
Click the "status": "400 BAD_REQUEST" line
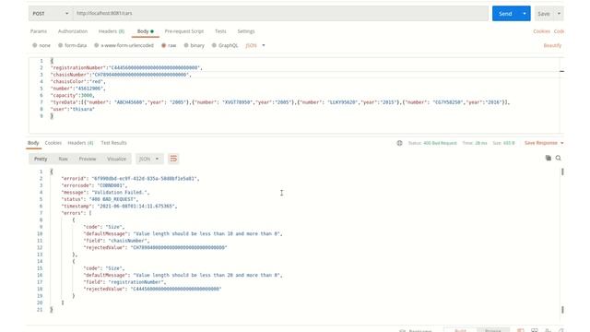coord(100,199)
